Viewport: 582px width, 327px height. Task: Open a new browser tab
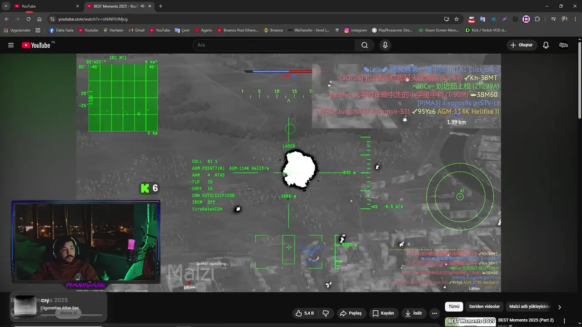(161, 6)
